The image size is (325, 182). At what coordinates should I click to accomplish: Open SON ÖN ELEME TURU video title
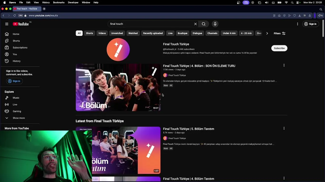[199, 66]
